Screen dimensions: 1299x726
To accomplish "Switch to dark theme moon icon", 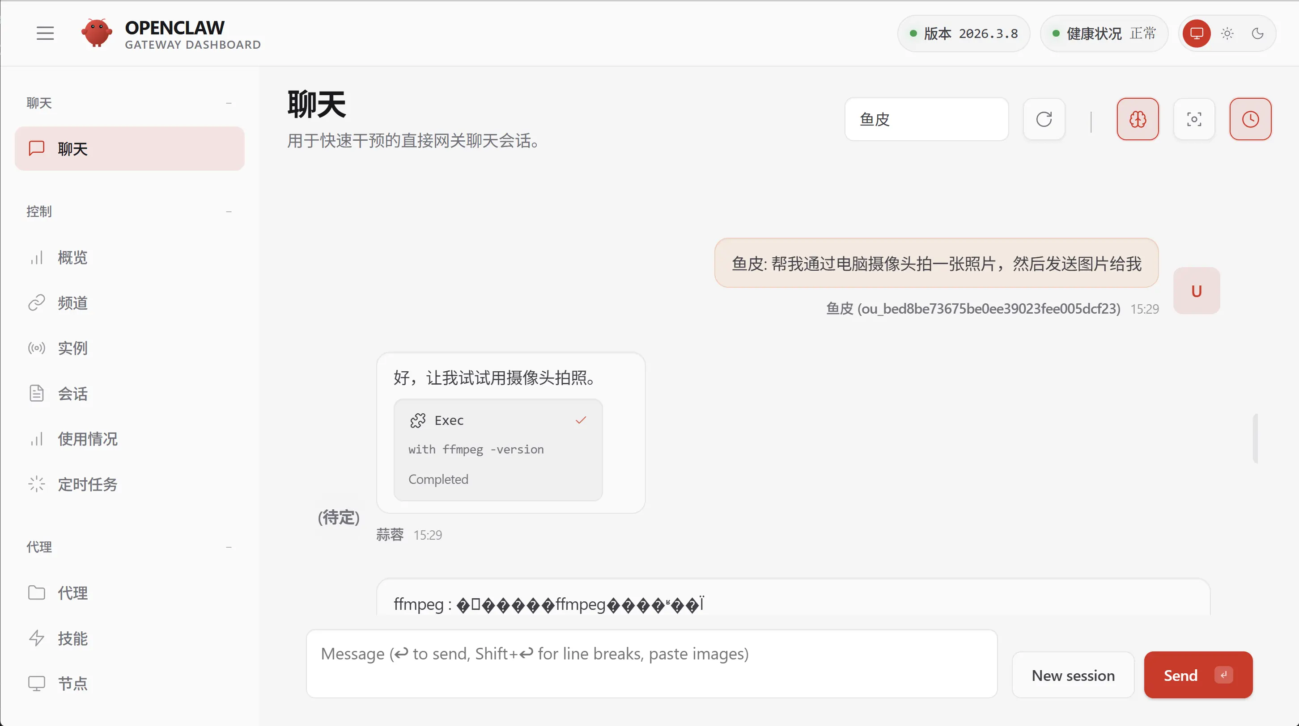I will [1258, 33].
